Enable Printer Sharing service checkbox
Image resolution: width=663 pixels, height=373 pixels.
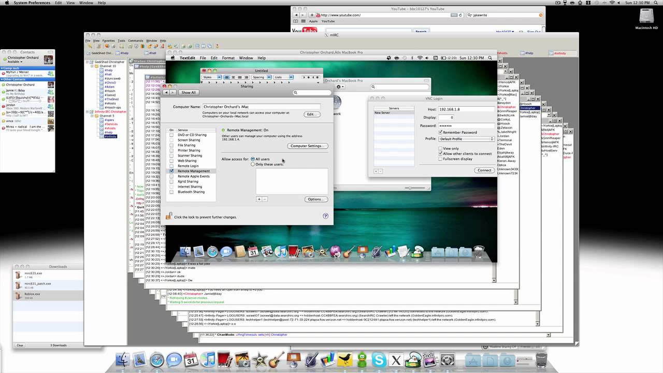(171, 150)
